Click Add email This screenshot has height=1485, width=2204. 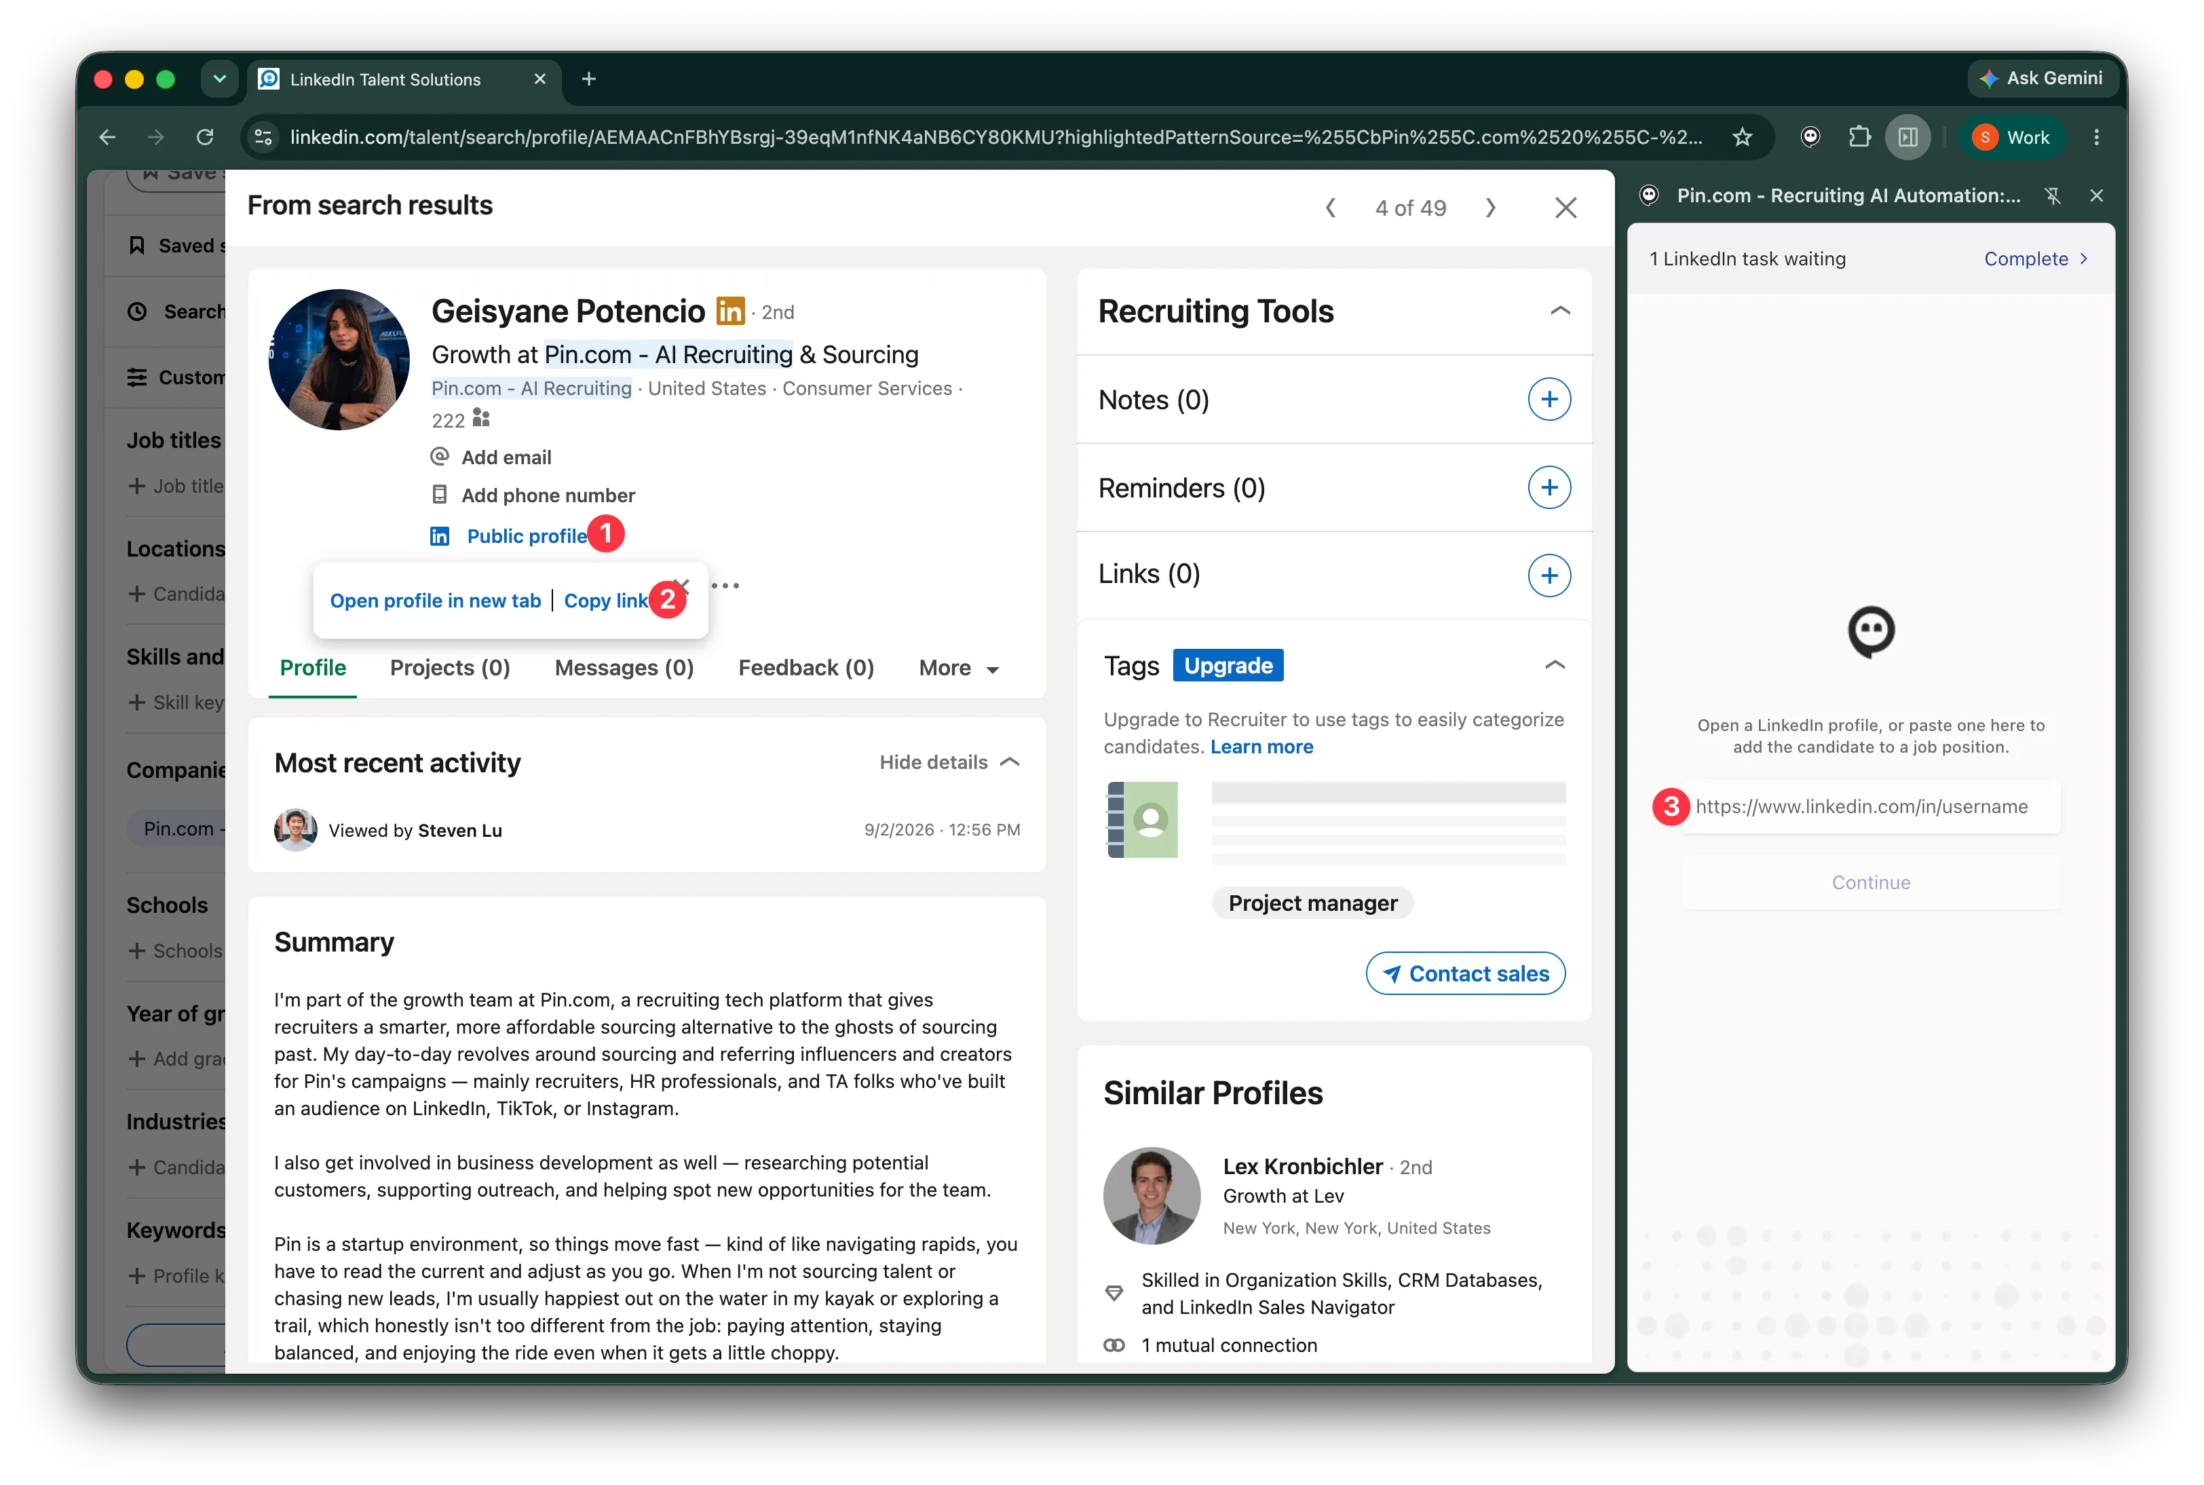pyautogui.click(x=506, y=457)
